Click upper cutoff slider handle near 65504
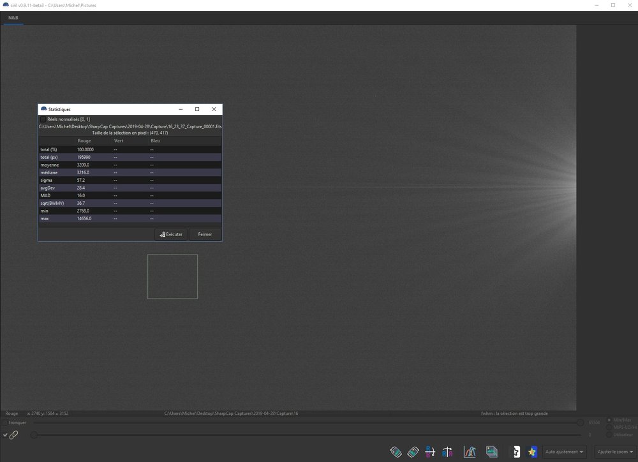This screenshot has height=462, width=638. 580,422
